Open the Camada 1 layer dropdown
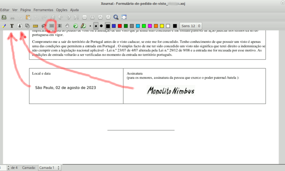The width and height of the screenshot is (285, 171). 49,168
